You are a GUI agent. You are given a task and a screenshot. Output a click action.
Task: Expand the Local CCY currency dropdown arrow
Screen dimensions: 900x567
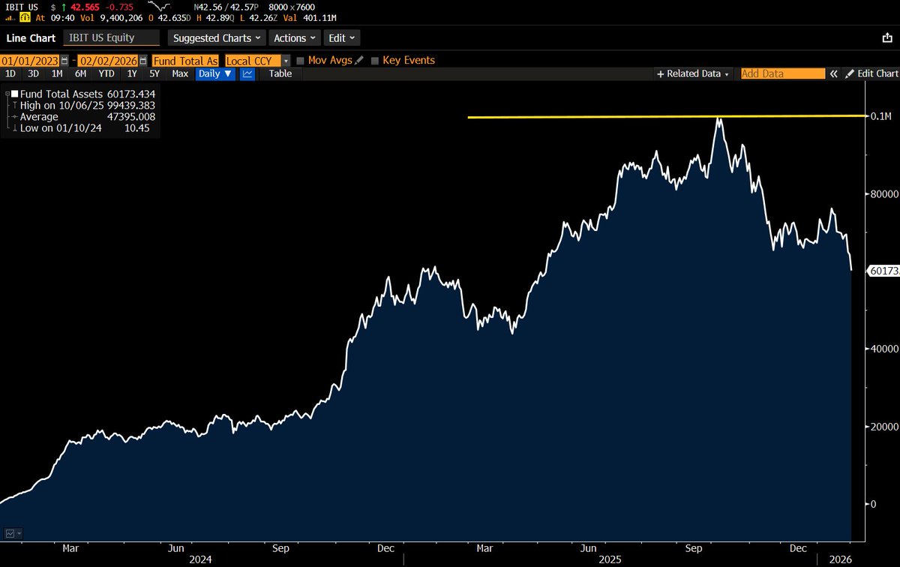(x=286, y=60)
